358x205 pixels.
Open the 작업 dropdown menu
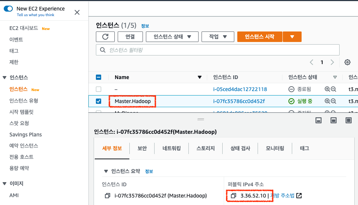point(218,37)
